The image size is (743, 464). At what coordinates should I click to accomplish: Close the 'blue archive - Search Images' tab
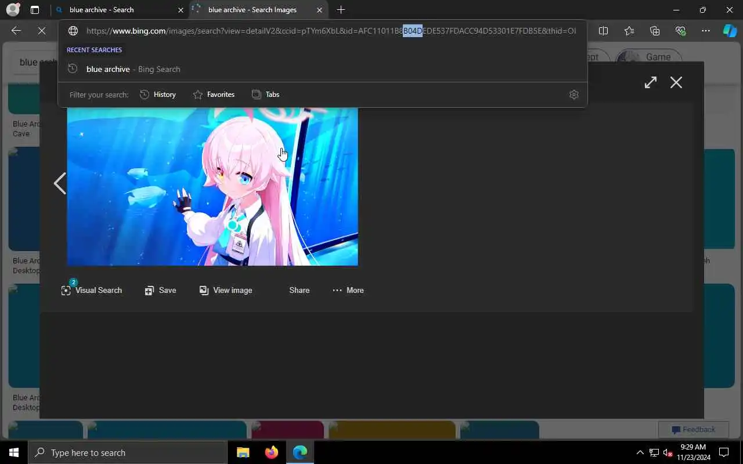[x=319, y=10]
